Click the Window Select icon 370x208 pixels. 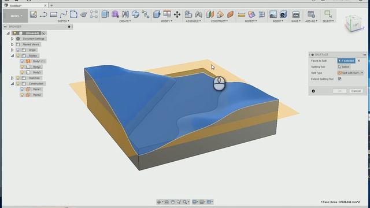point(328,14)
